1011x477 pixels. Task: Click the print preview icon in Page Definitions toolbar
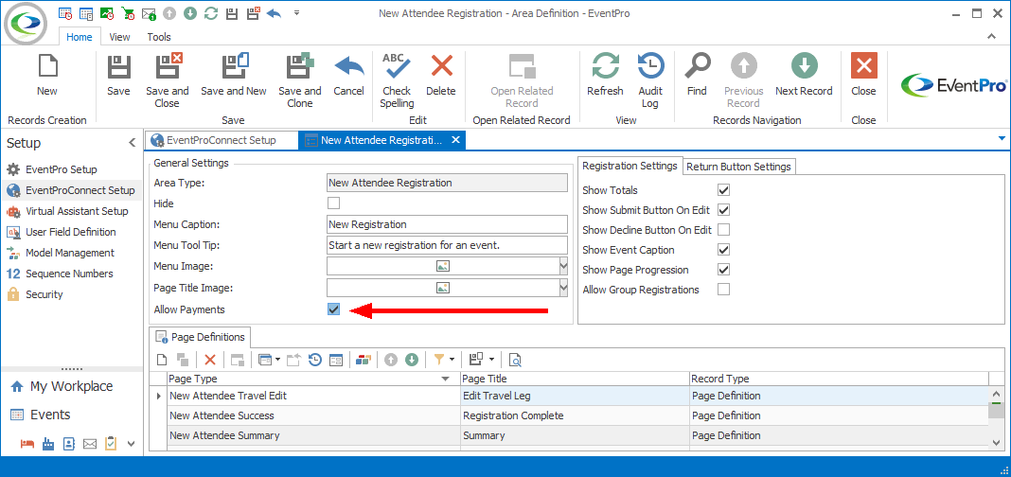tap(515, 360)
